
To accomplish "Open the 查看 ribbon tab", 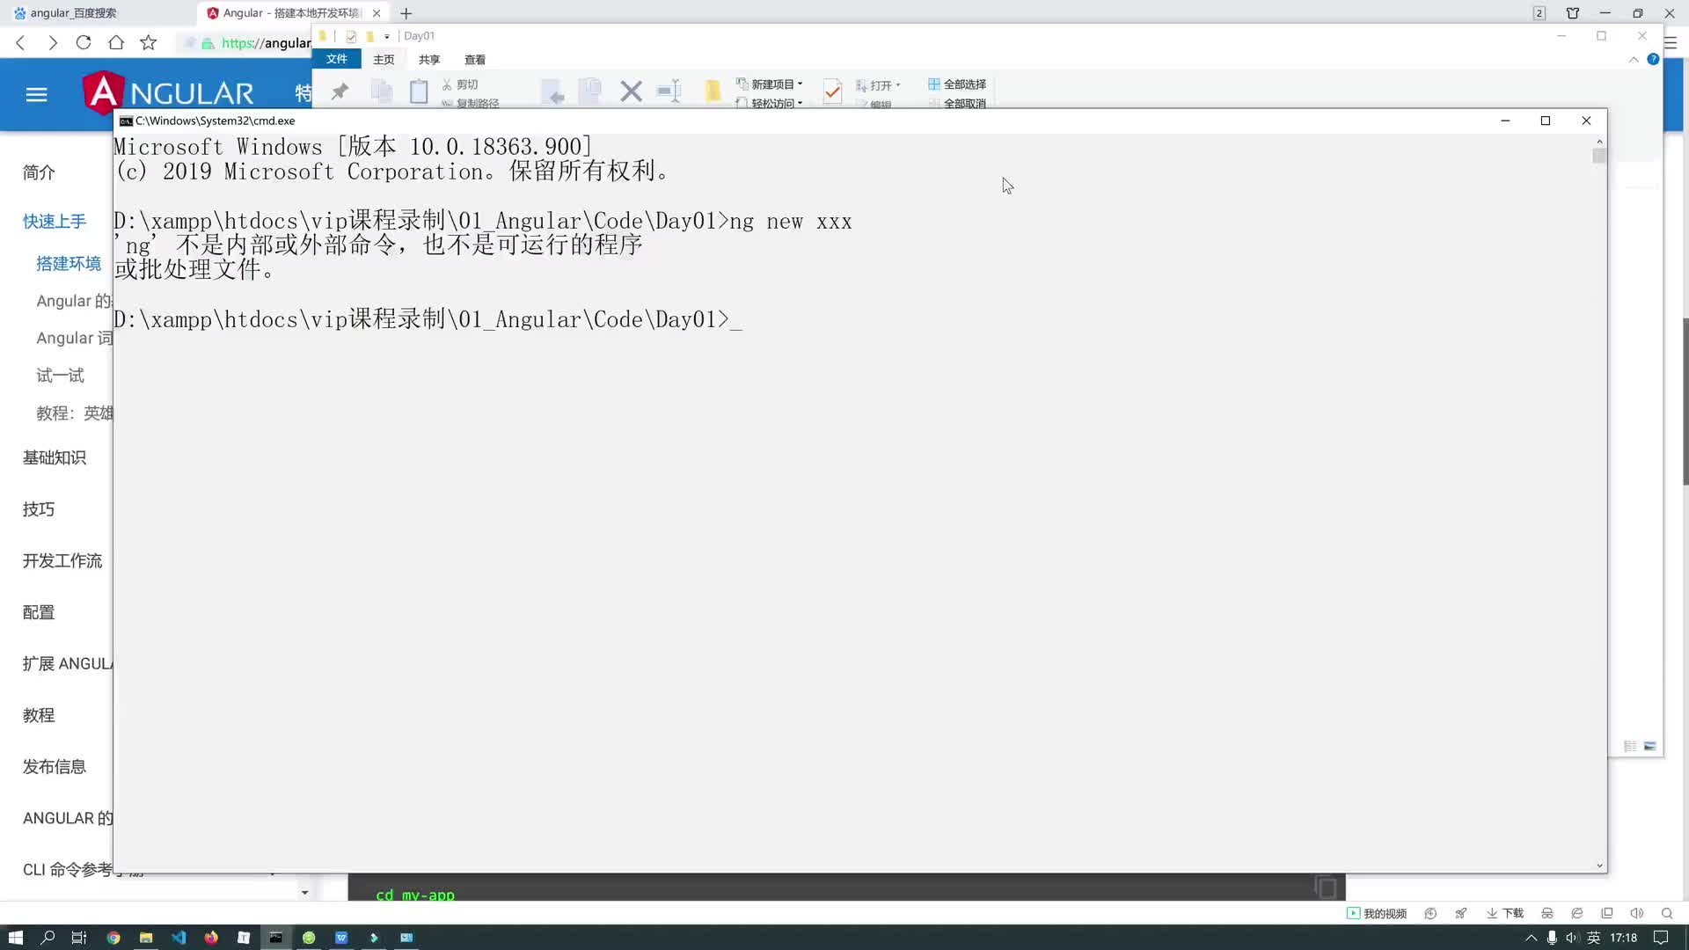I will 475,60.
